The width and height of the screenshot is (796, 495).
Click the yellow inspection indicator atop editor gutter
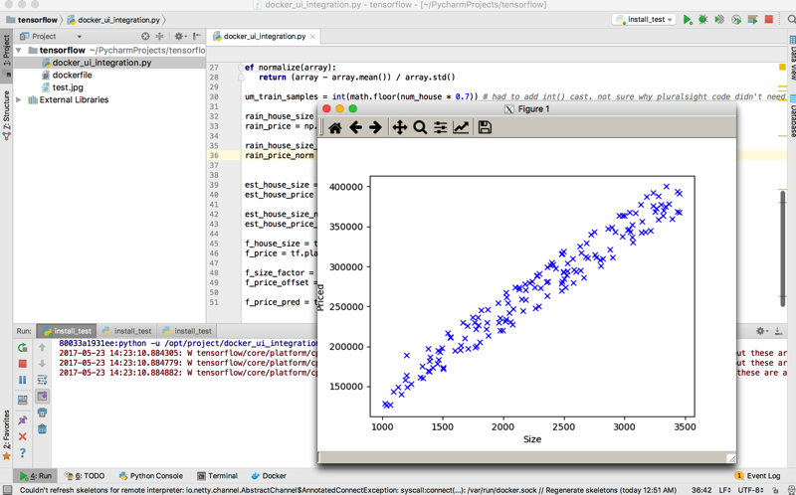(782, 67)
